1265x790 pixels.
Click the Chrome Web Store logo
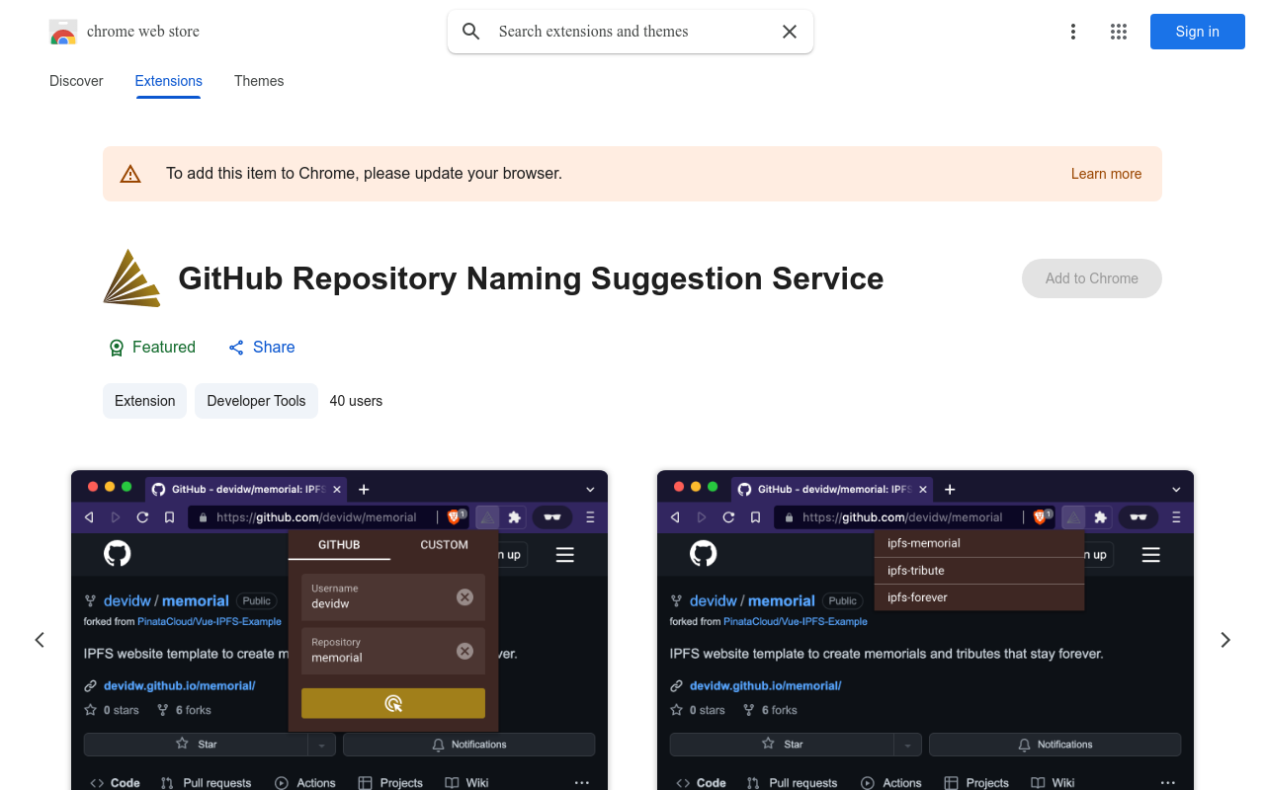pyautogui.click(x=63, y=32)
